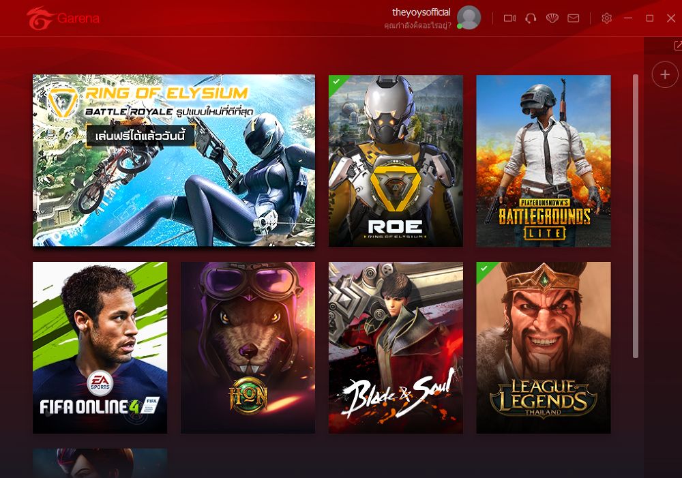Select the FIFA Online 4 tile
This screenshot has width=682, height=478.
[100, 348]
